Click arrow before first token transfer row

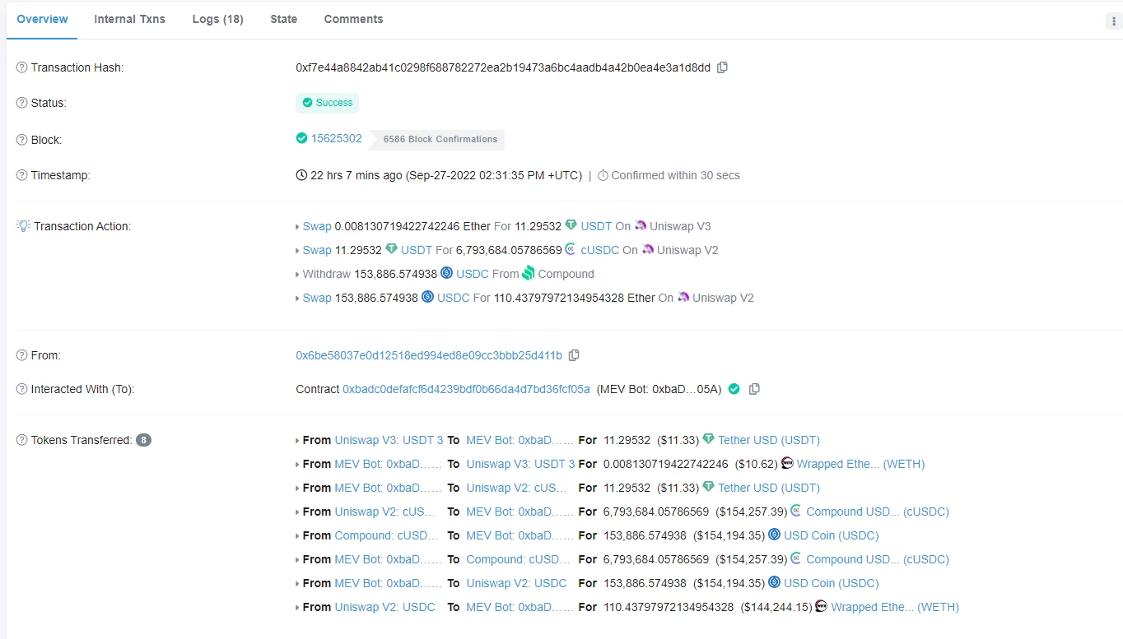297,440
